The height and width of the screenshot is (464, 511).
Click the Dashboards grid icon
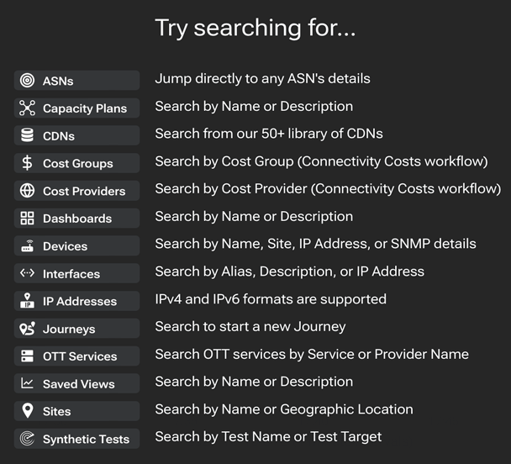[27, 219]
